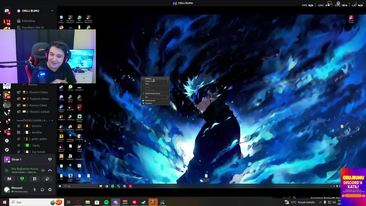Open the kurallar channel

click(35, 132)
